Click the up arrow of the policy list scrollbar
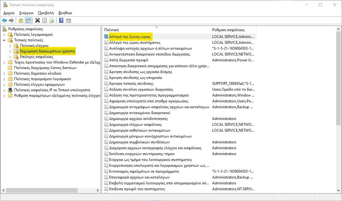The width and height of the screenshot is (342, 201). pos(339,29)
